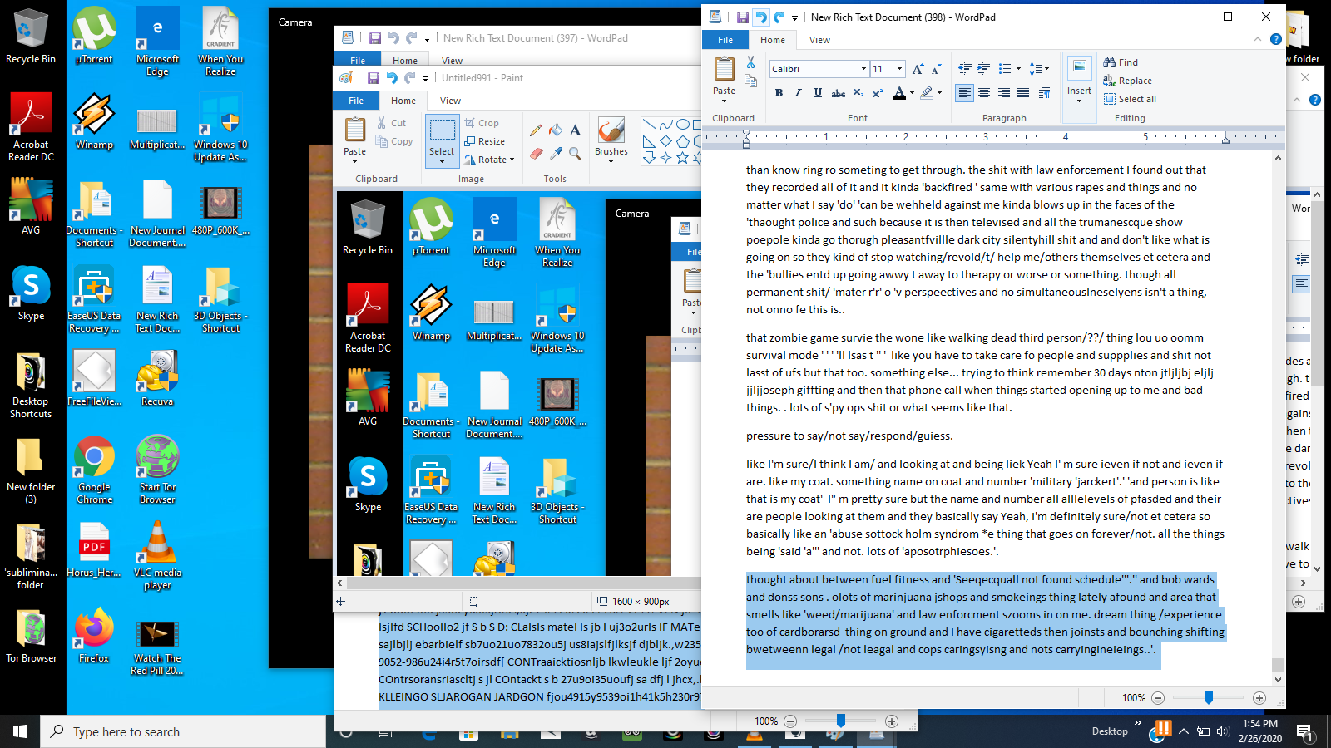Select the Magnifier tool in Paint
Screen dimensions: 1331x748
pyautogui.click(x=575, y=154)
